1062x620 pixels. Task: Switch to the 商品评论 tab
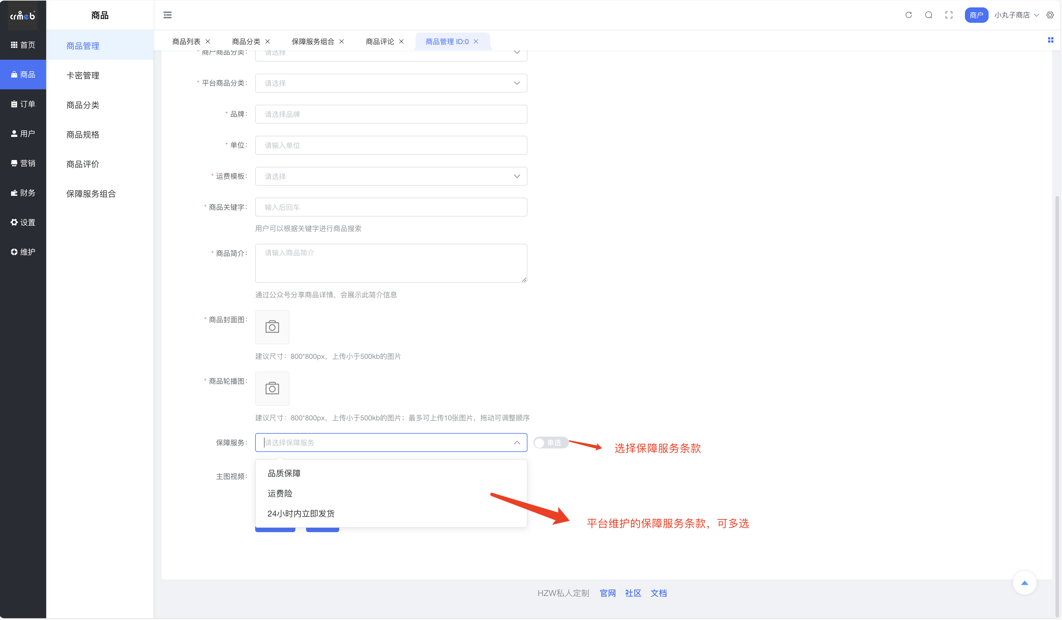coord(380,41)
